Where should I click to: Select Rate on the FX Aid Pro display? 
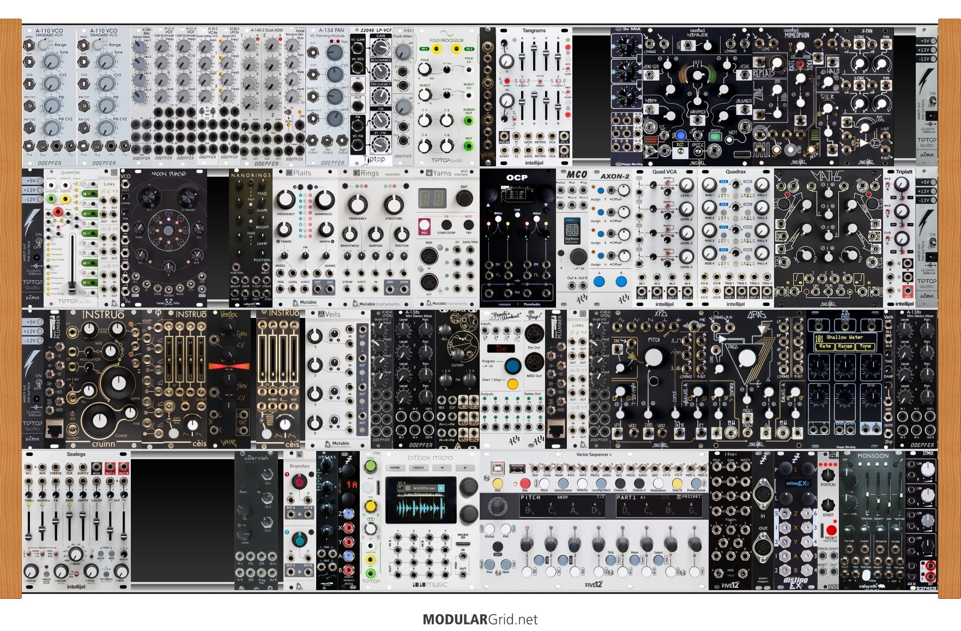click(x=825, y=347)
